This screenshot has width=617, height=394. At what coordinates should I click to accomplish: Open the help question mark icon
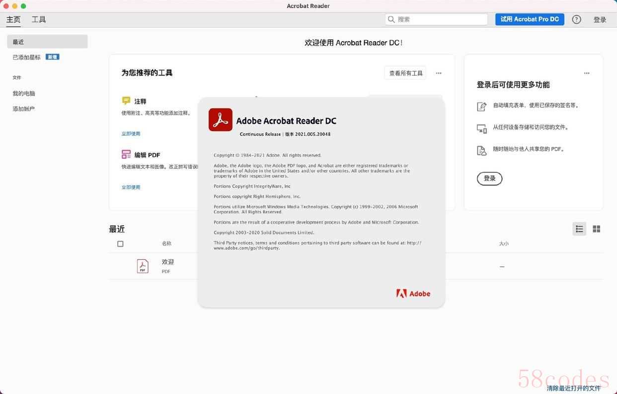pyautogui.click(x=576, y=19)
